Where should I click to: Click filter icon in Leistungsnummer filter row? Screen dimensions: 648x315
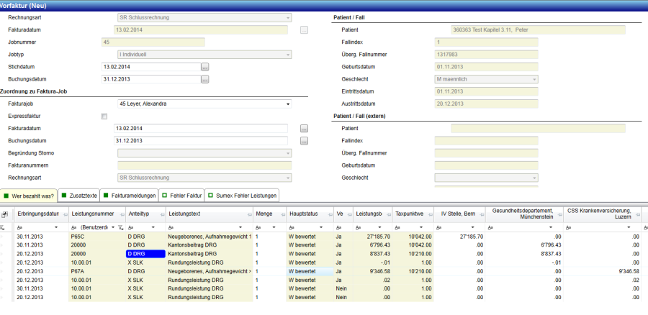pos(120,227)
